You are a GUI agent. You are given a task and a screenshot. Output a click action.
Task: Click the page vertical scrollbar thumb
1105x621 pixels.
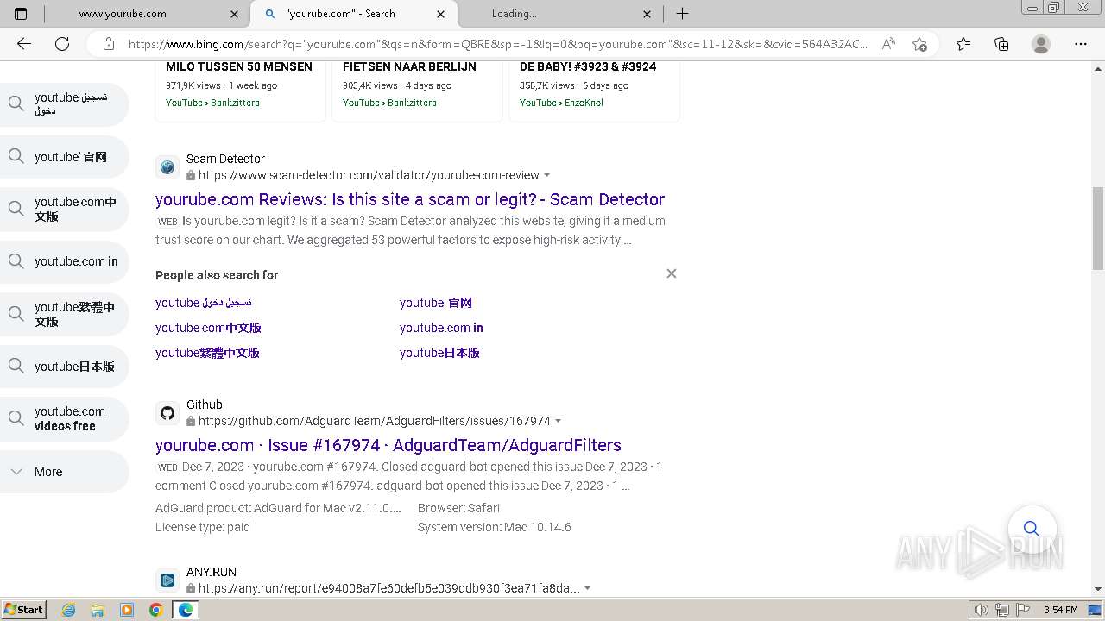point(1098,229)
